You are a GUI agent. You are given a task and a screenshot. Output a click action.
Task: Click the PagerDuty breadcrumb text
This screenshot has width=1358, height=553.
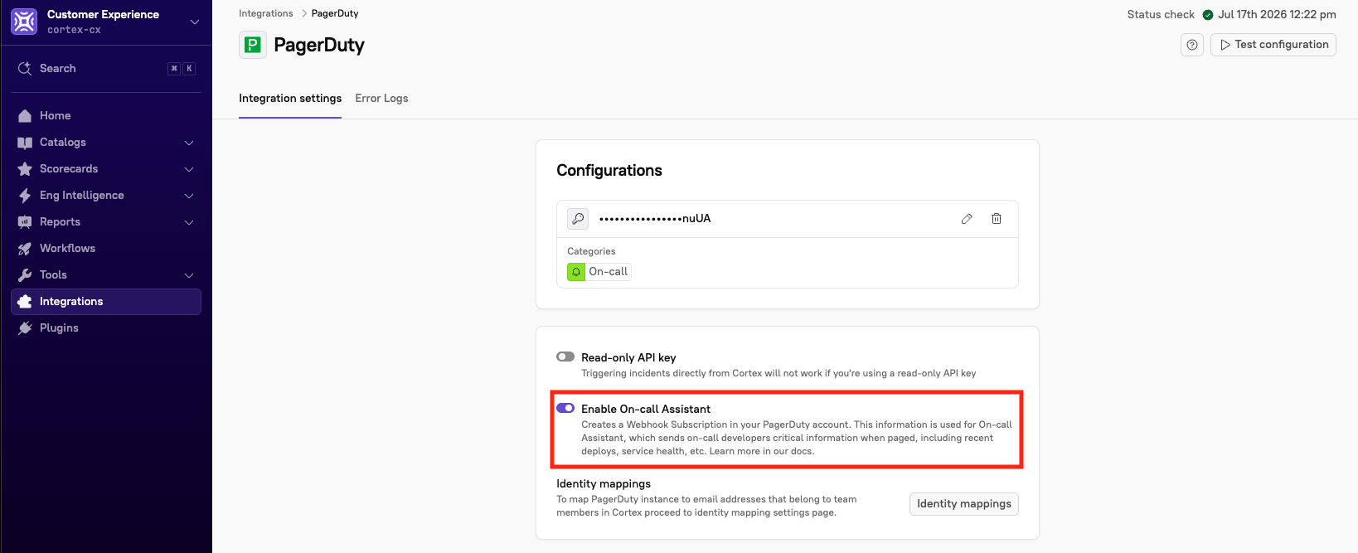[335, 13]
